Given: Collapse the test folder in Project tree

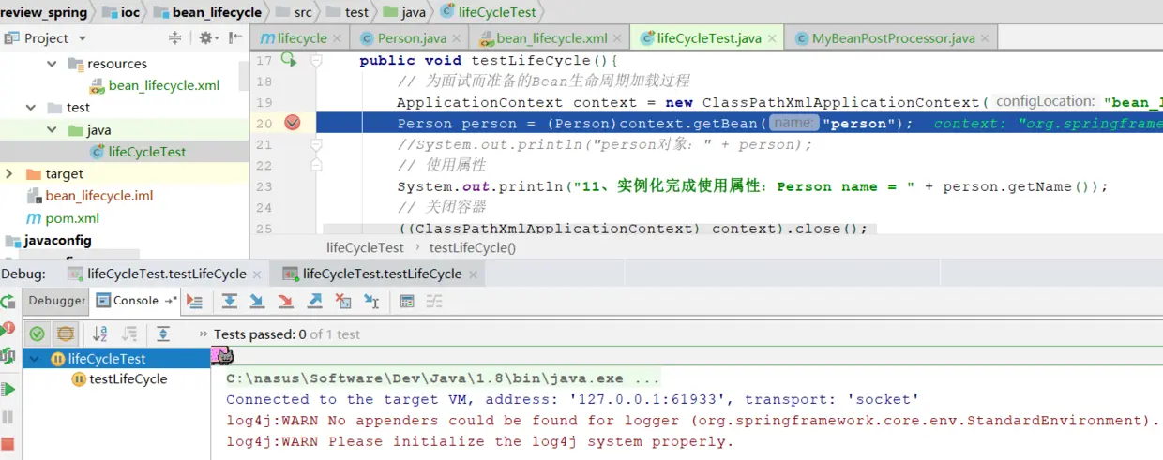Looking at the screenshot, I should click(x=31, y=108).
